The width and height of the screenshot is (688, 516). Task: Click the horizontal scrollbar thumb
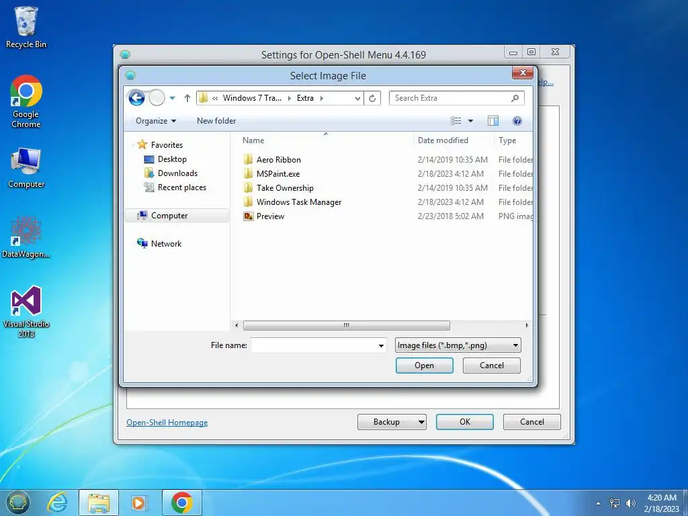347,325
